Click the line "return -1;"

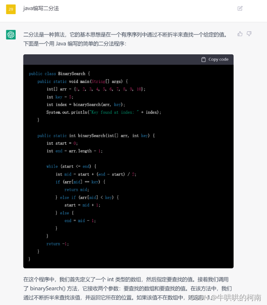point(58,244)
